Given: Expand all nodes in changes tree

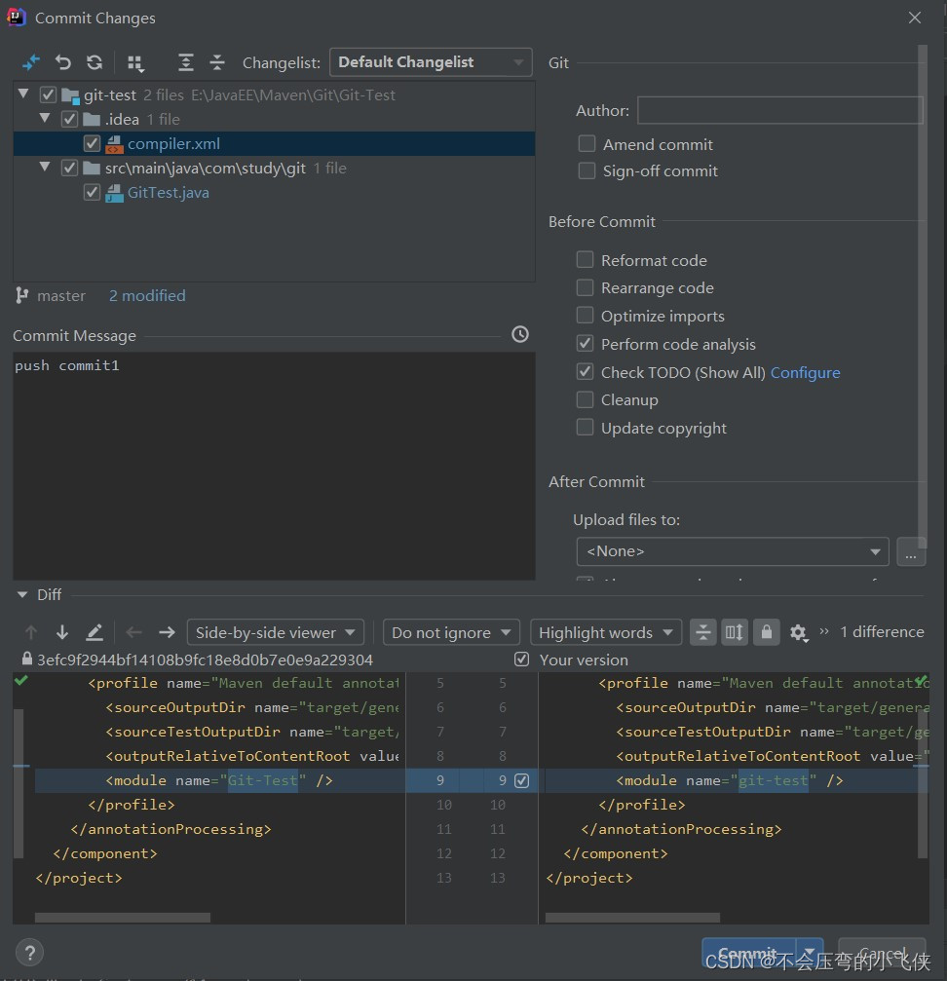Looking at the screenshot, I should 185,62.
